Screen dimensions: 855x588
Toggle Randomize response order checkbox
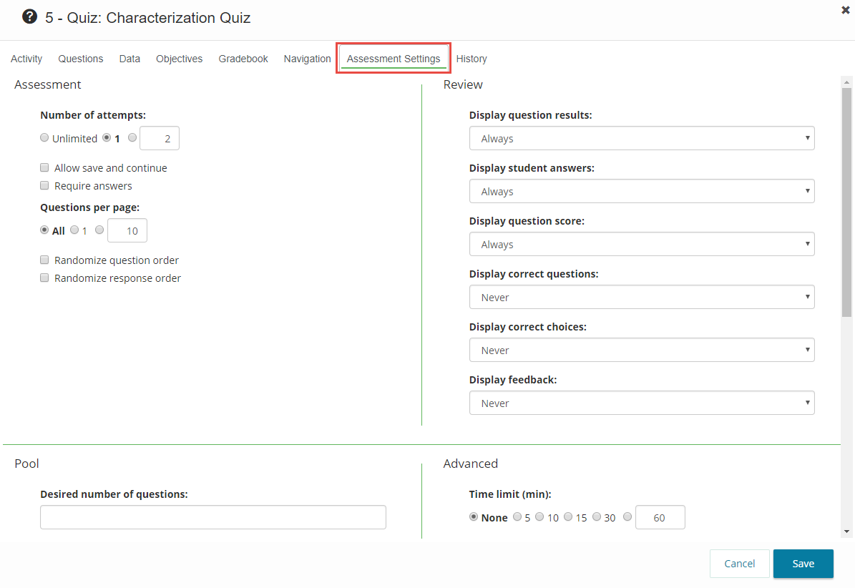tap(45, 278)
